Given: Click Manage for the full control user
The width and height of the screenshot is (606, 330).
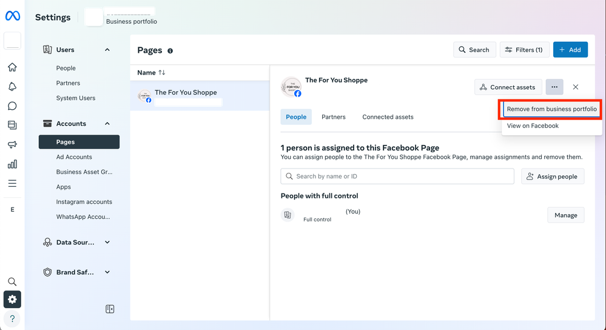Looking at the screenshot, I should [566, 215].
